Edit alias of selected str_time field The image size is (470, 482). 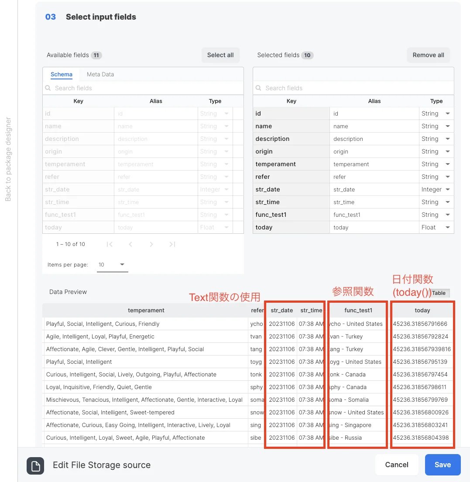[x=374, y=202]
